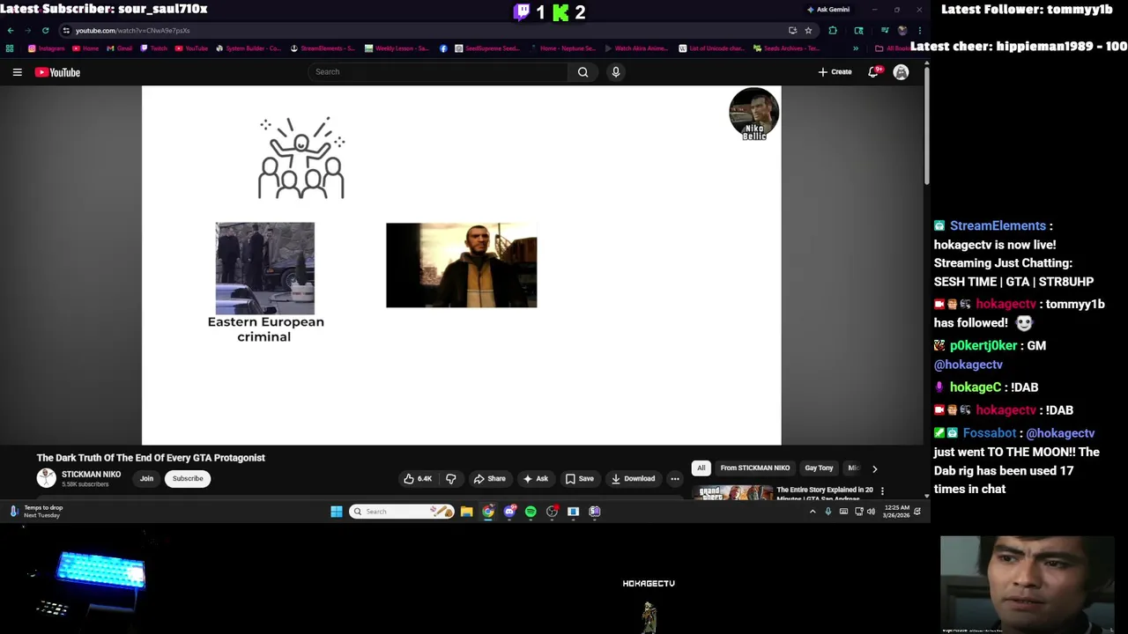Bookmark this page with the star icon

[808, 30]
